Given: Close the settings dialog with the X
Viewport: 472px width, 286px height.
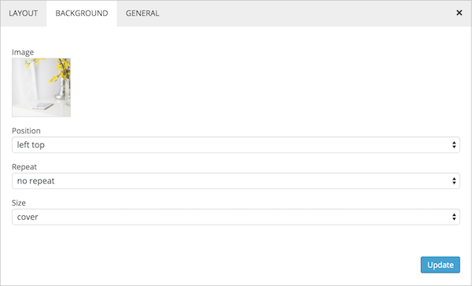Looking at the screenshot, I should pos(459,13).
